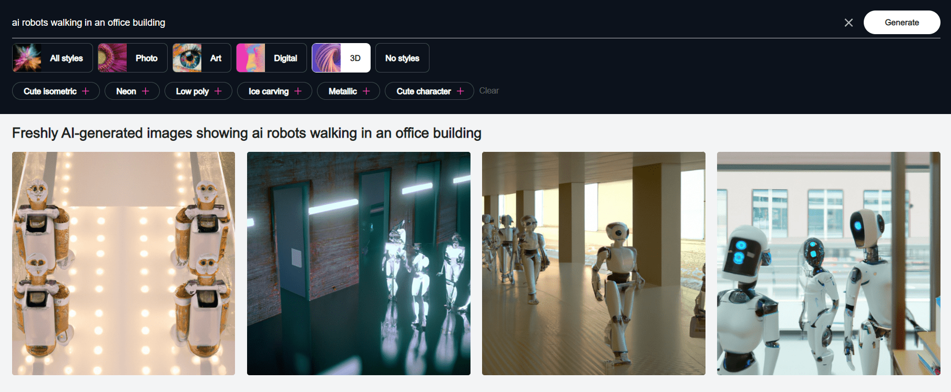Click the plus icon on Low poly
Image resolution: width=951 pixels, height=392 pixels.
click(x=218, y=91)
